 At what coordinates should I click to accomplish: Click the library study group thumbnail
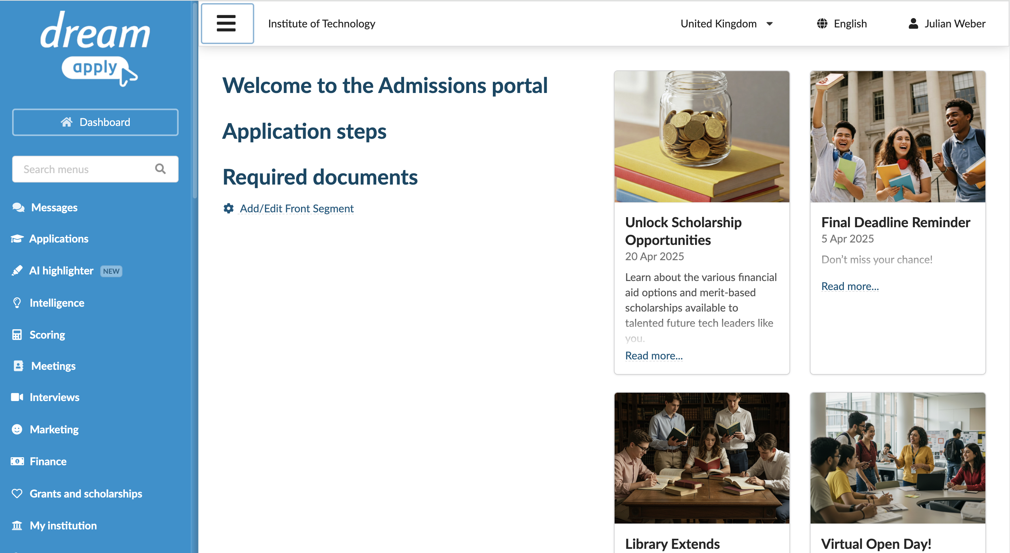701,458
